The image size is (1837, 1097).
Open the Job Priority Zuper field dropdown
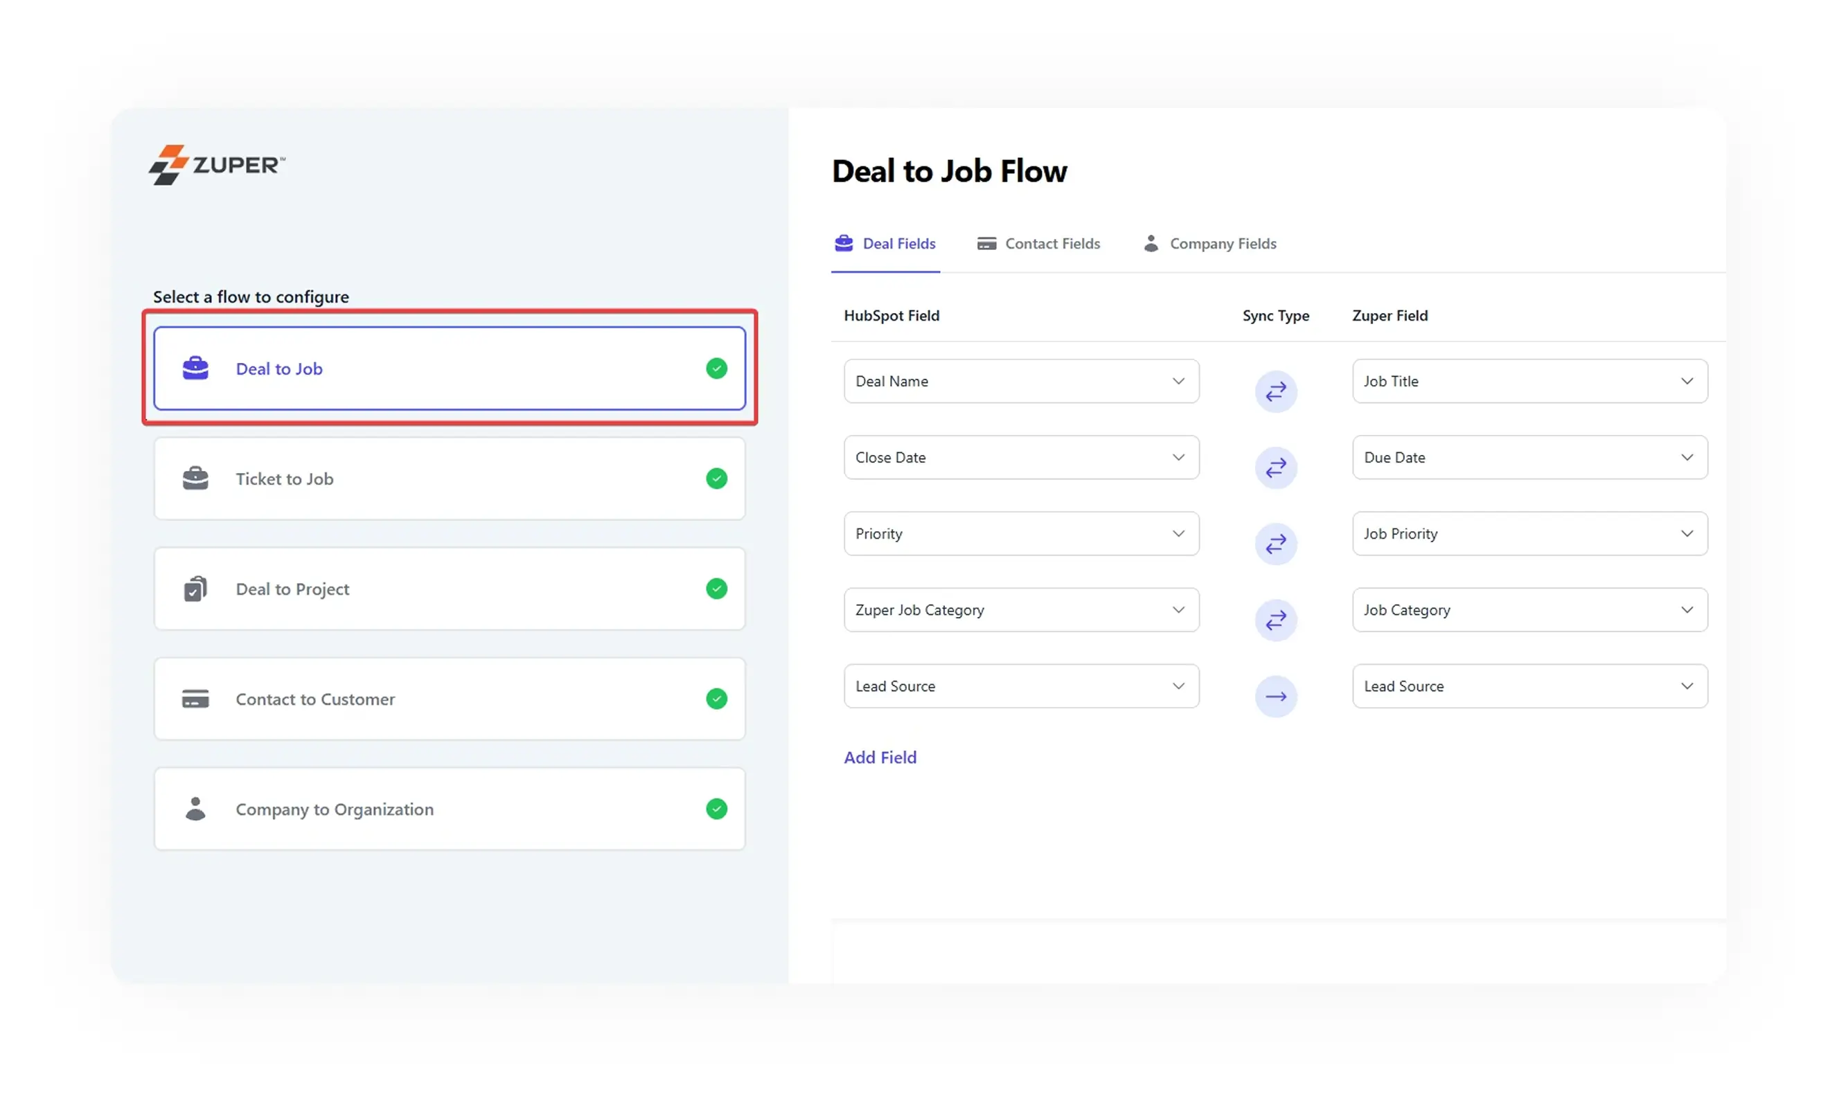tap(1529, 534)
